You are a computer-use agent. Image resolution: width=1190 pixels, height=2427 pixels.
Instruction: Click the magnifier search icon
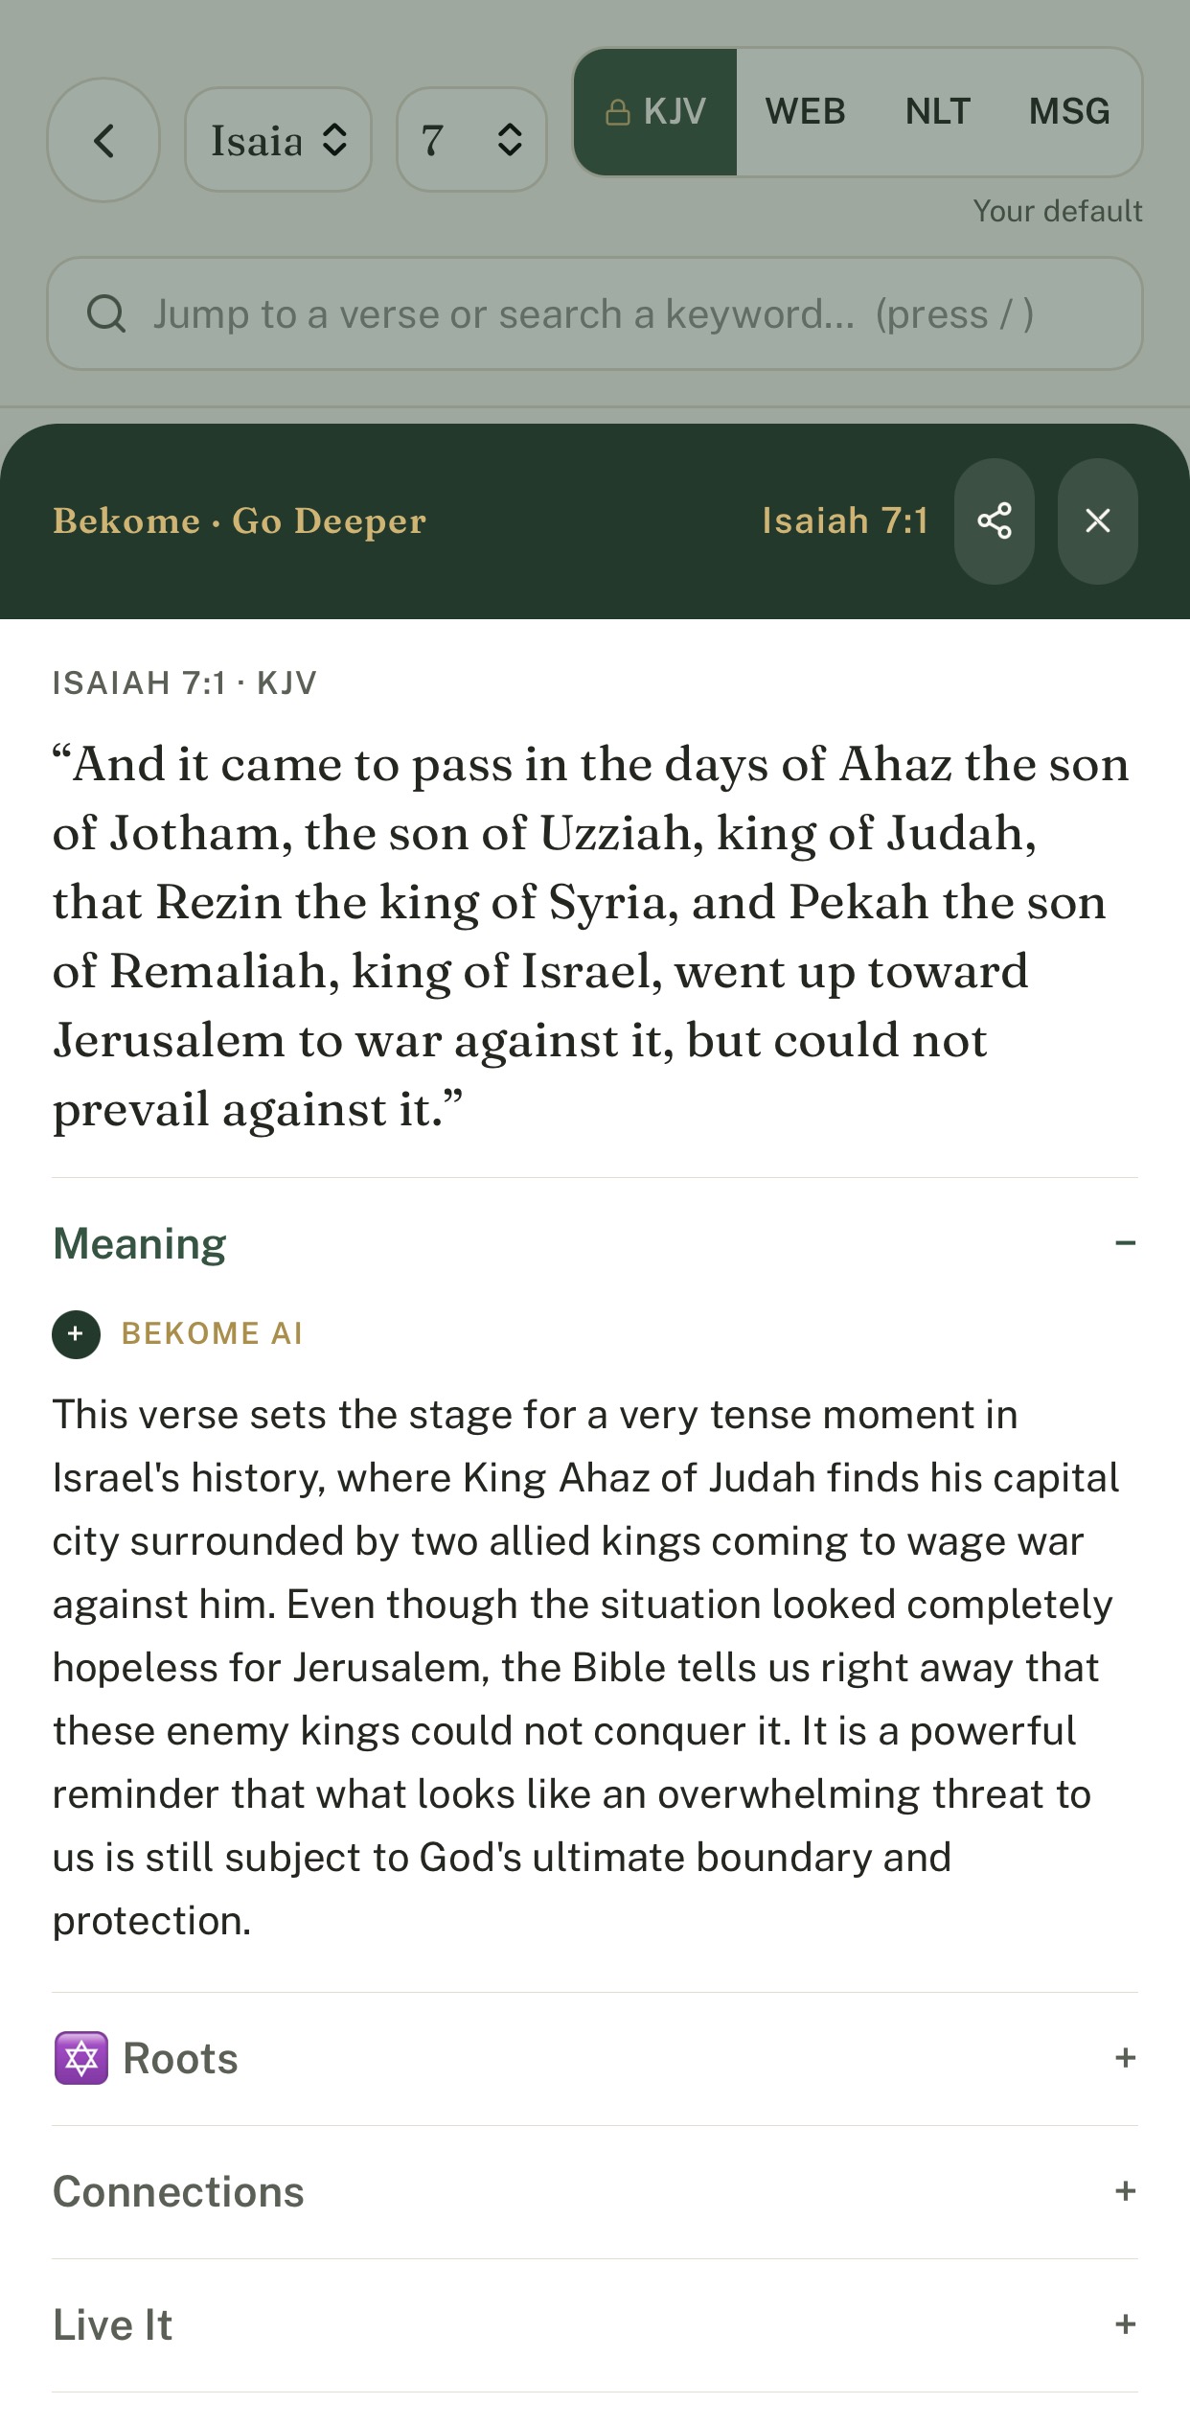(x=105, y=313)
